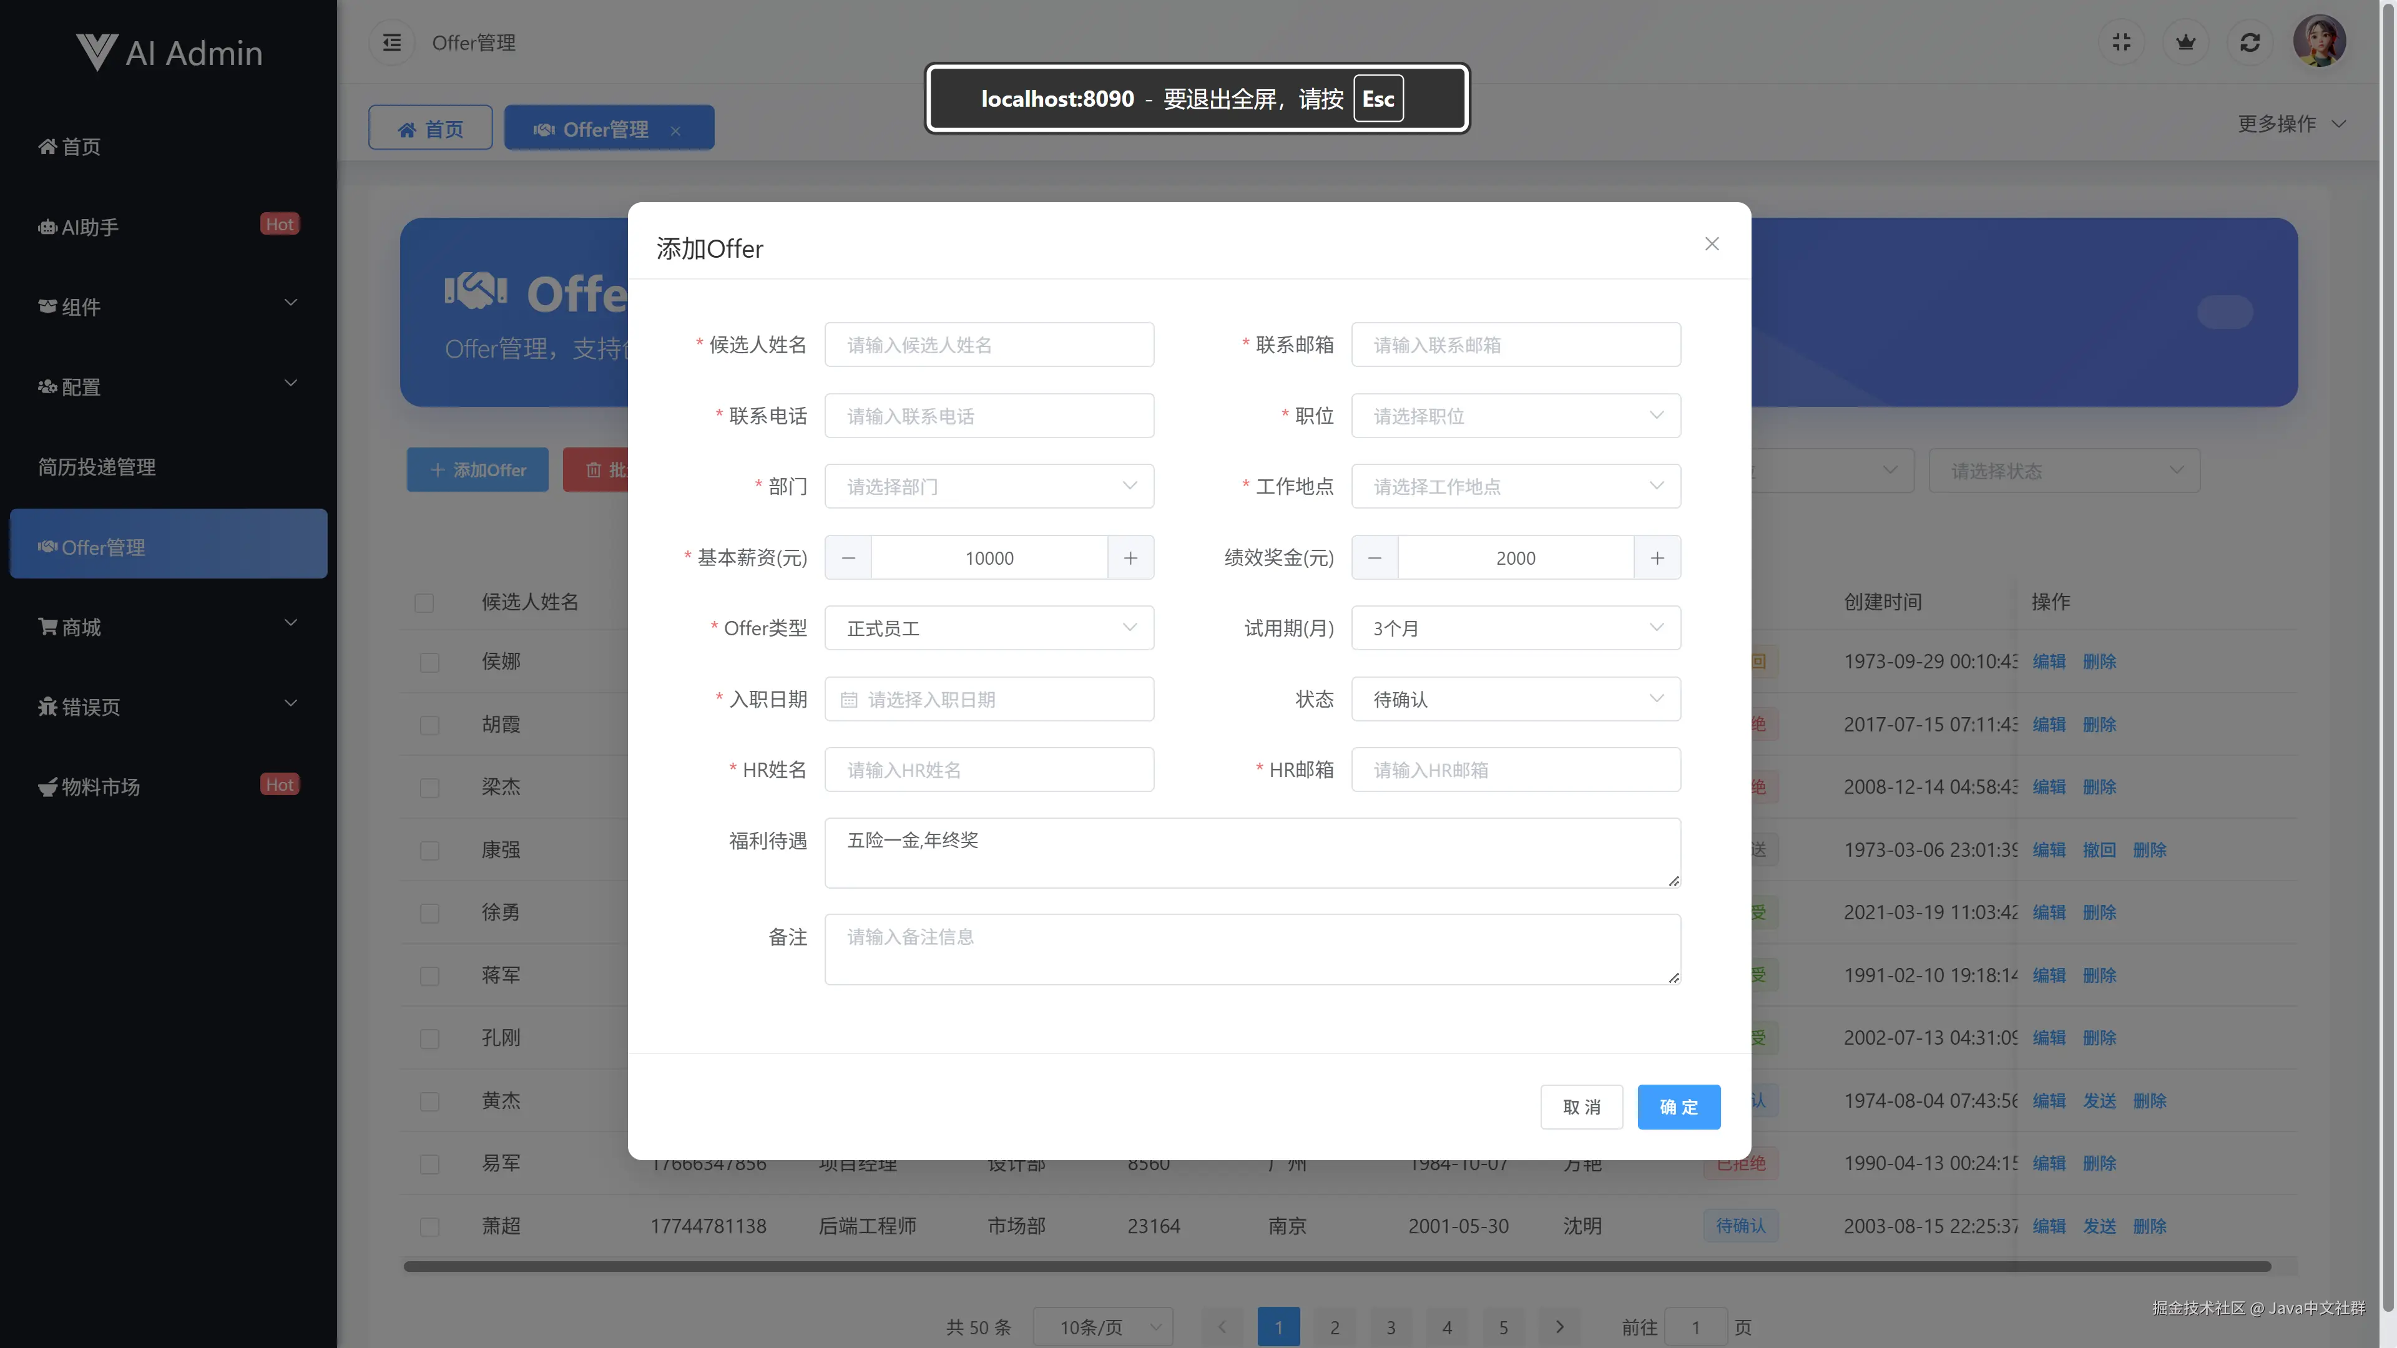Screen dimensions: 2397x1348
Task: Click the 取消 button
Action: coord(1581,1107)
